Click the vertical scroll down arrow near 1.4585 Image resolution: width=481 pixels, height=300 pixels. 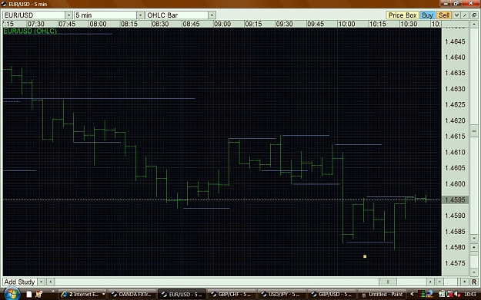coord(474,238)
